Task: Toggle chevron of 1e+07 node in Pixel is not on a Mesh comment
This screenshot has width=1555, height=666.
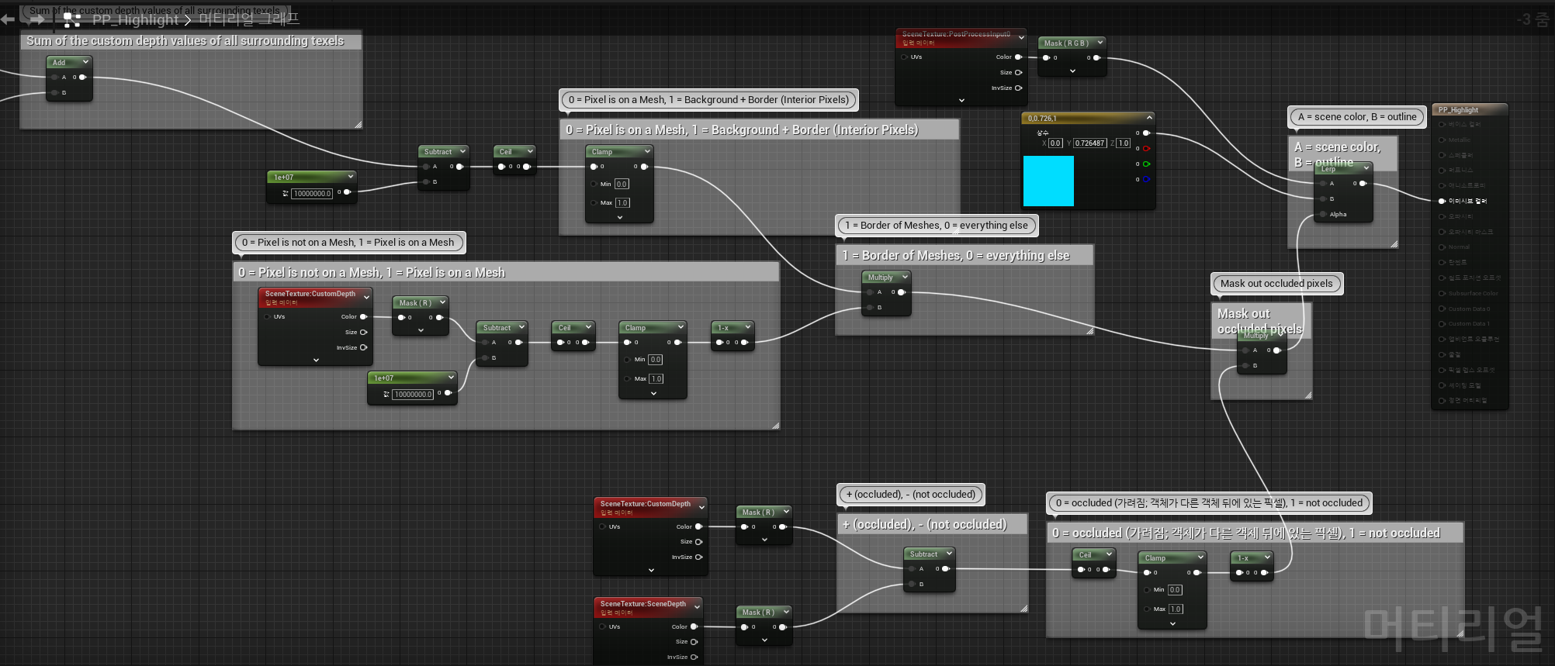Action: pos(450,378)
